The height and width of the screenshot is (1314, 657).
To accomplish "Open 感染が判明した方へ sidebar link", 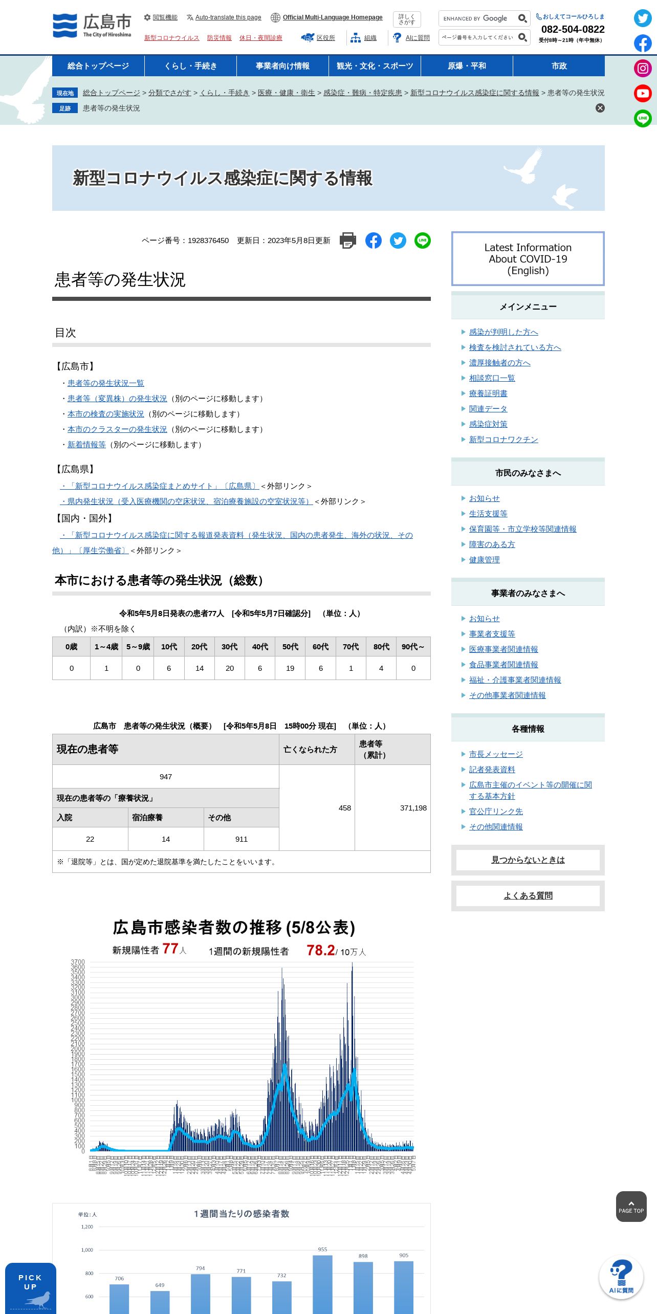I will [x=503, y=332].
